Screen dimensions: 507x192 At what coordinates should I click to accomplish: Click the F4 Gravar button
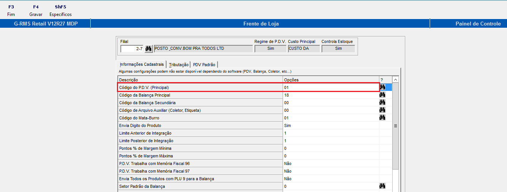[x=36, y=11]
